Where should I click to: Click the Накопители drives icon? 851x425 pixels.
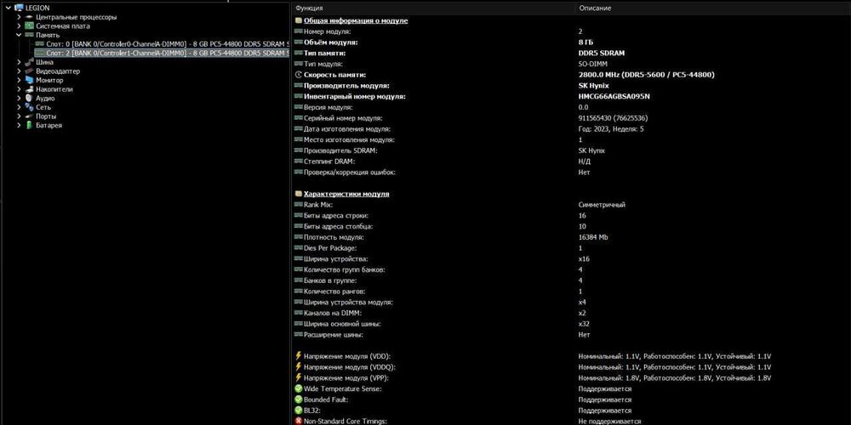point(29,89)
